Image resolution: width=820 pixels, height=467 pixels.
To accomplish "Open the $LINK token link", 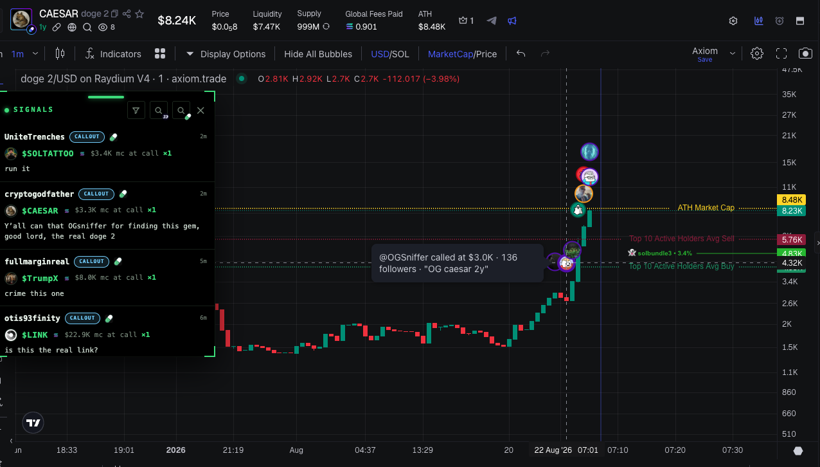I will coord(35,334).
